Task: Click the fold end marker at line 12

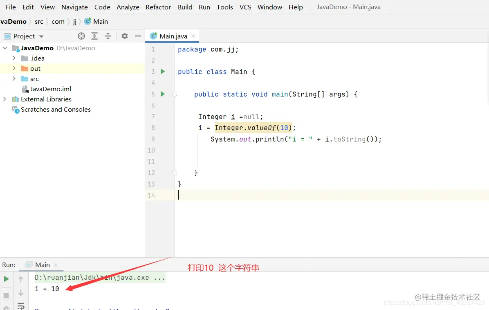Action: pos(175,173)
